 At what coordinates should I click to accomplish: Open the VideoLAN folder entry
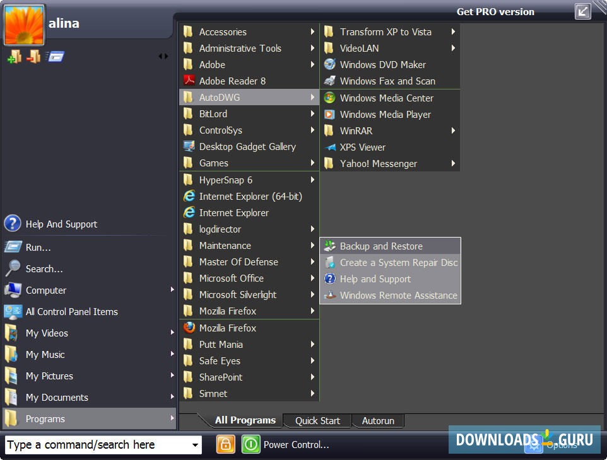[390, 48]
